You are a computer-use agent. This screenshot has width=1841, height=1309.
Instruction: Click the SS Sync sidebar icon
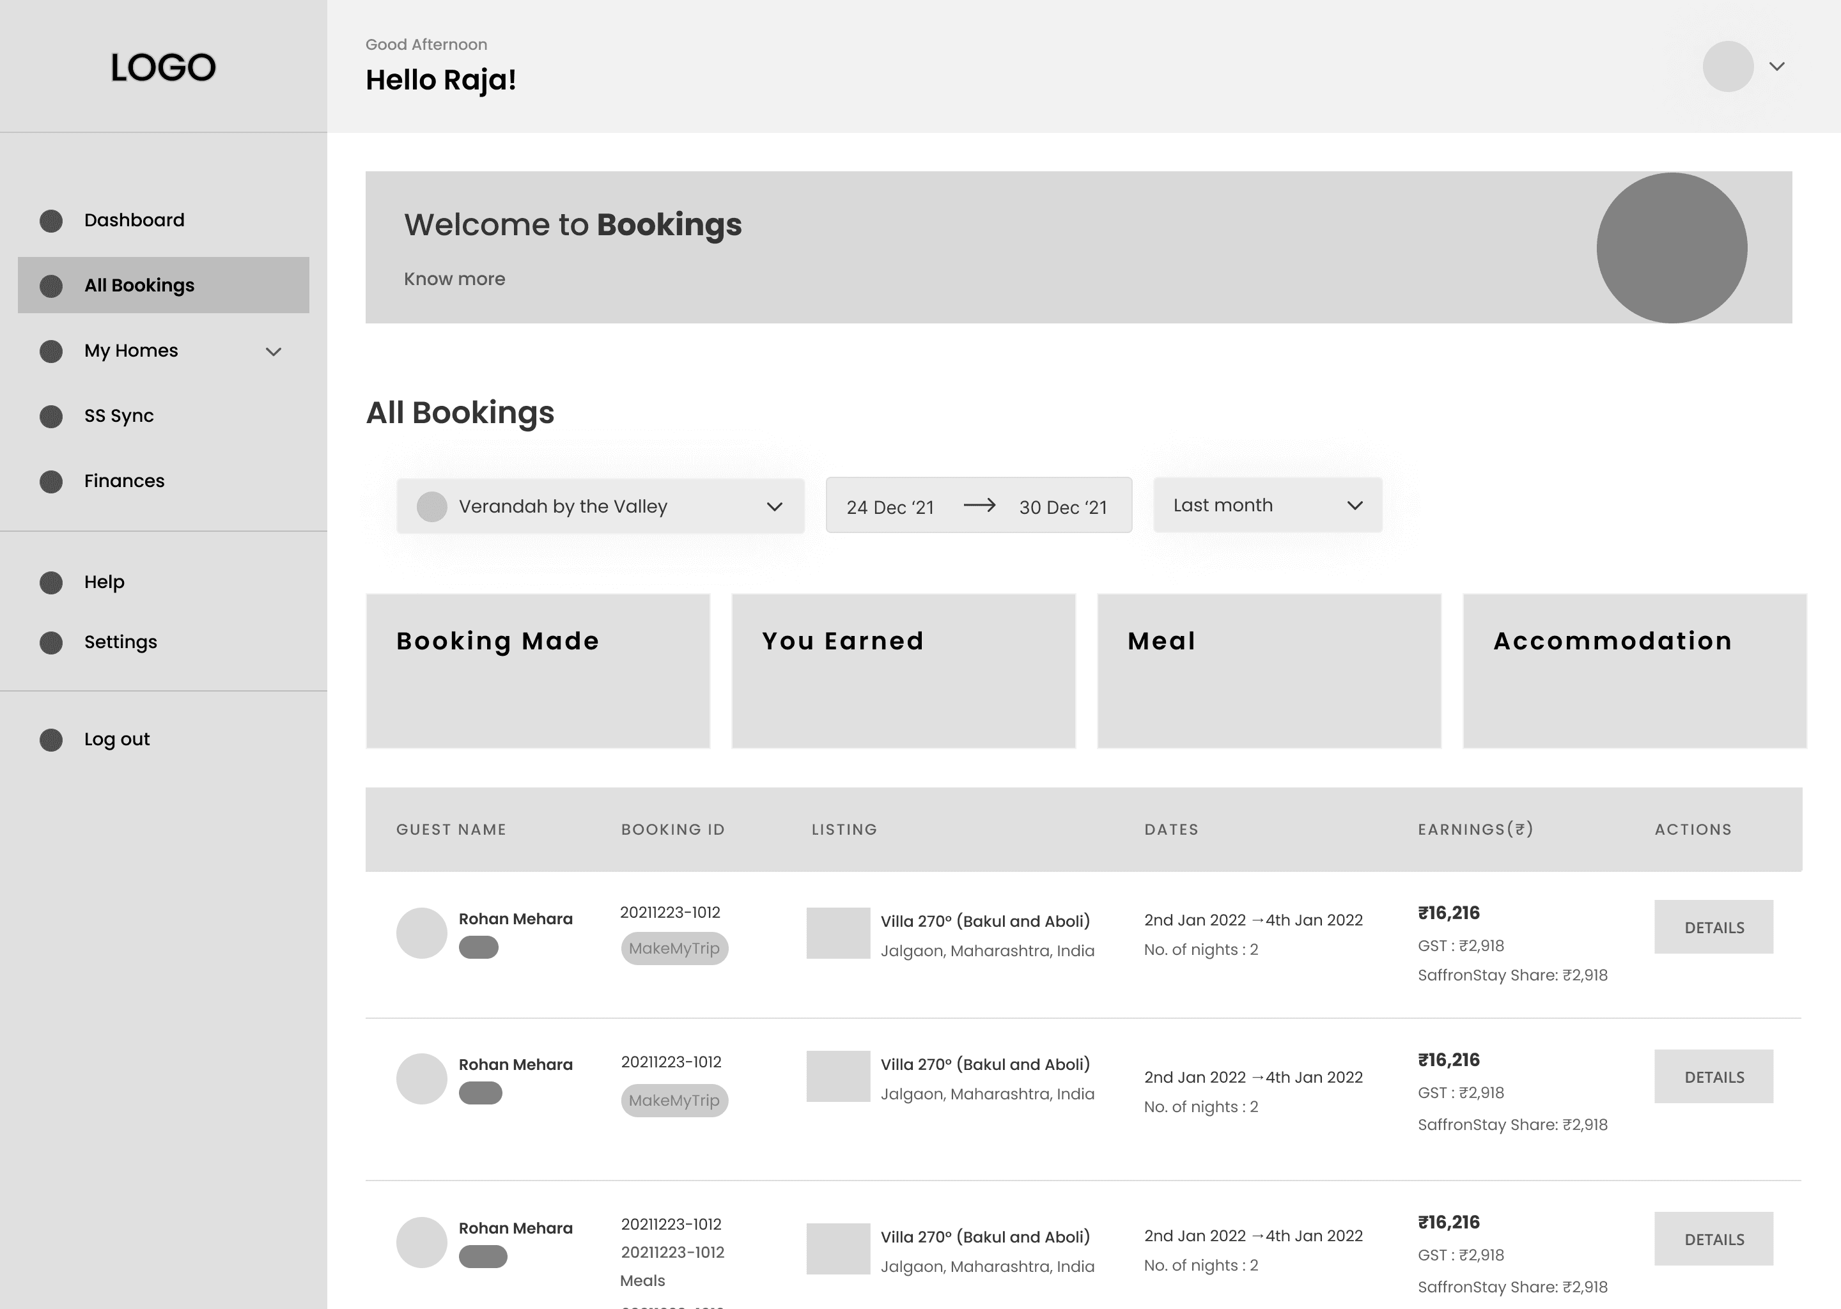click(x=50, y=417)
